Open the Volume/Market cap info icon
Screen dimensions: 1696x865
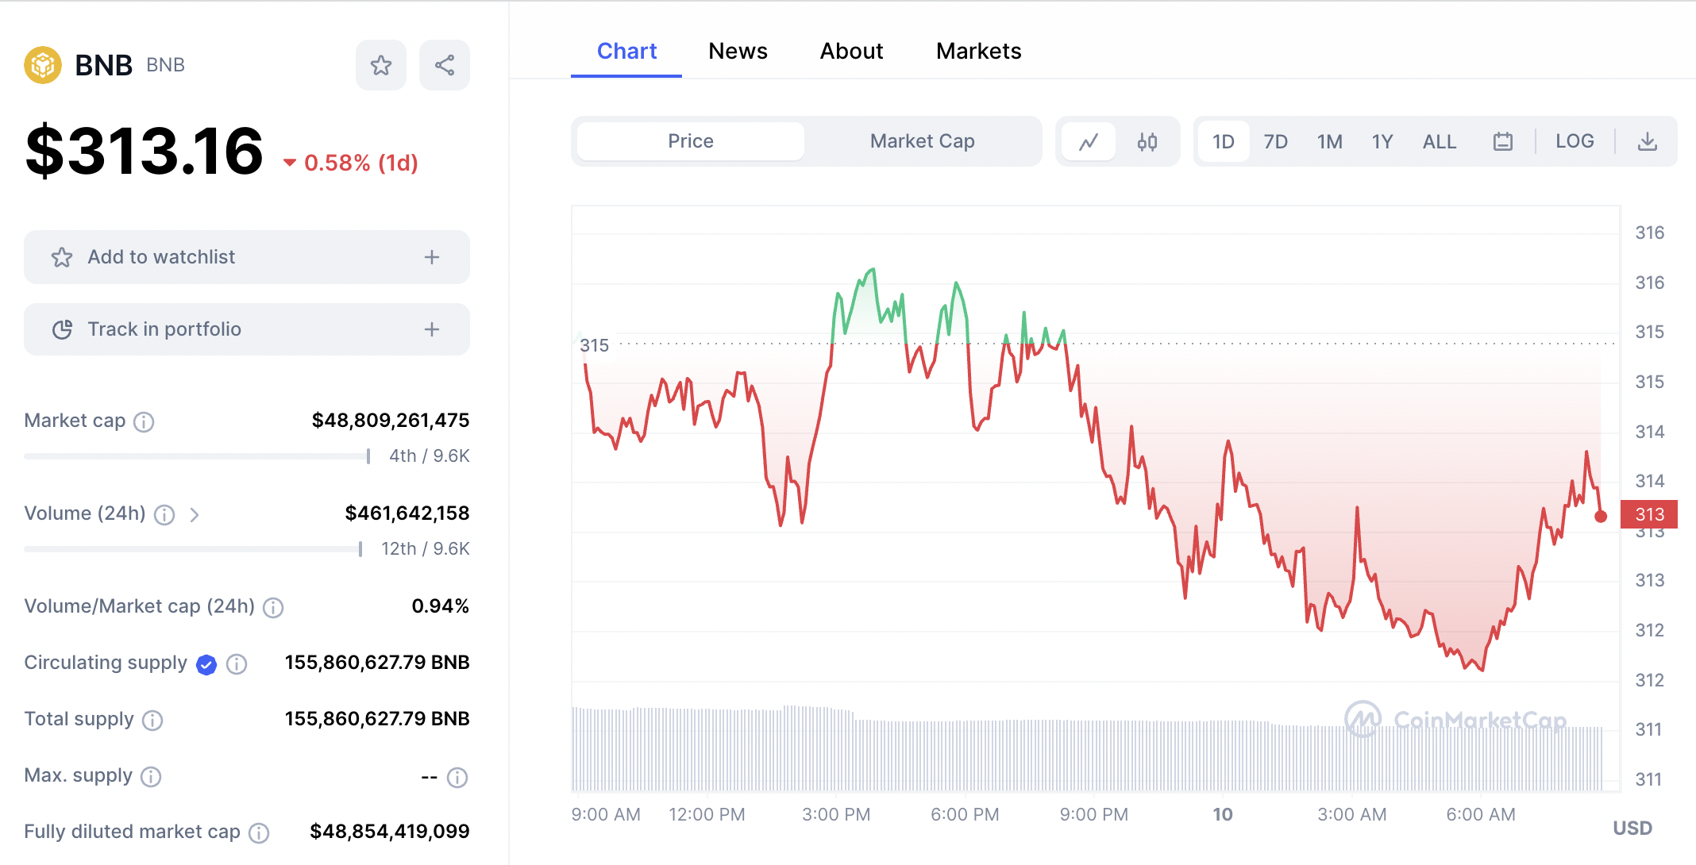[x=273, y=608]
